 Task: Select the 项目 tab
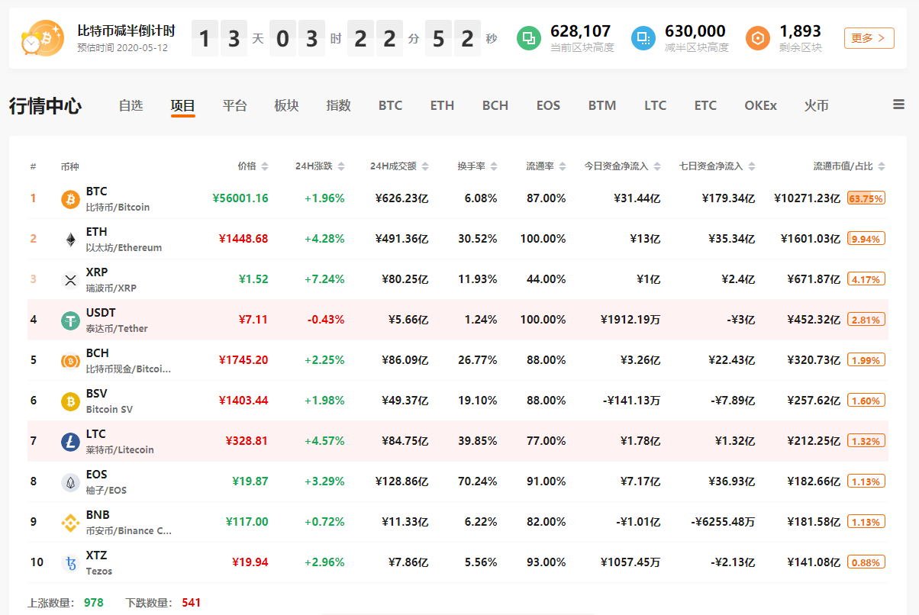183,105
